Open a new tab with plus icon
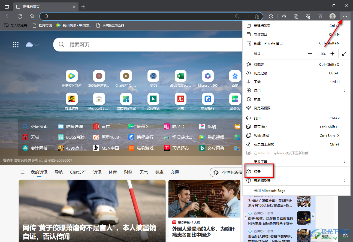Viewport: 353px width, 242px height. point(83,7)
